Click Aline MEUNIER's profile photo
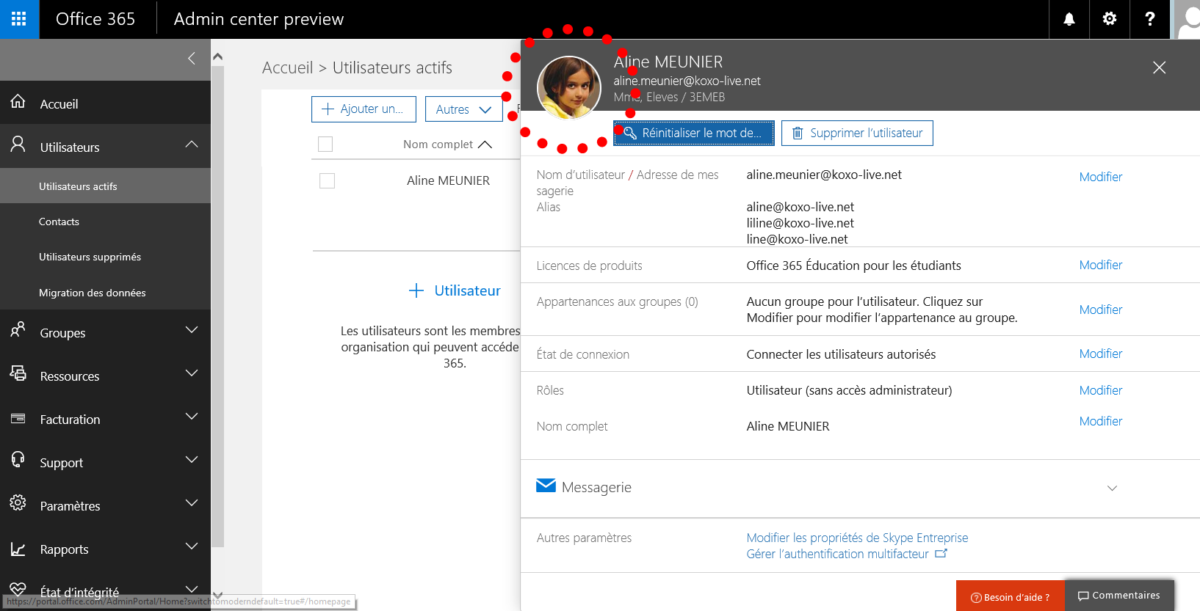The image size is (1200, 611). 569,87
